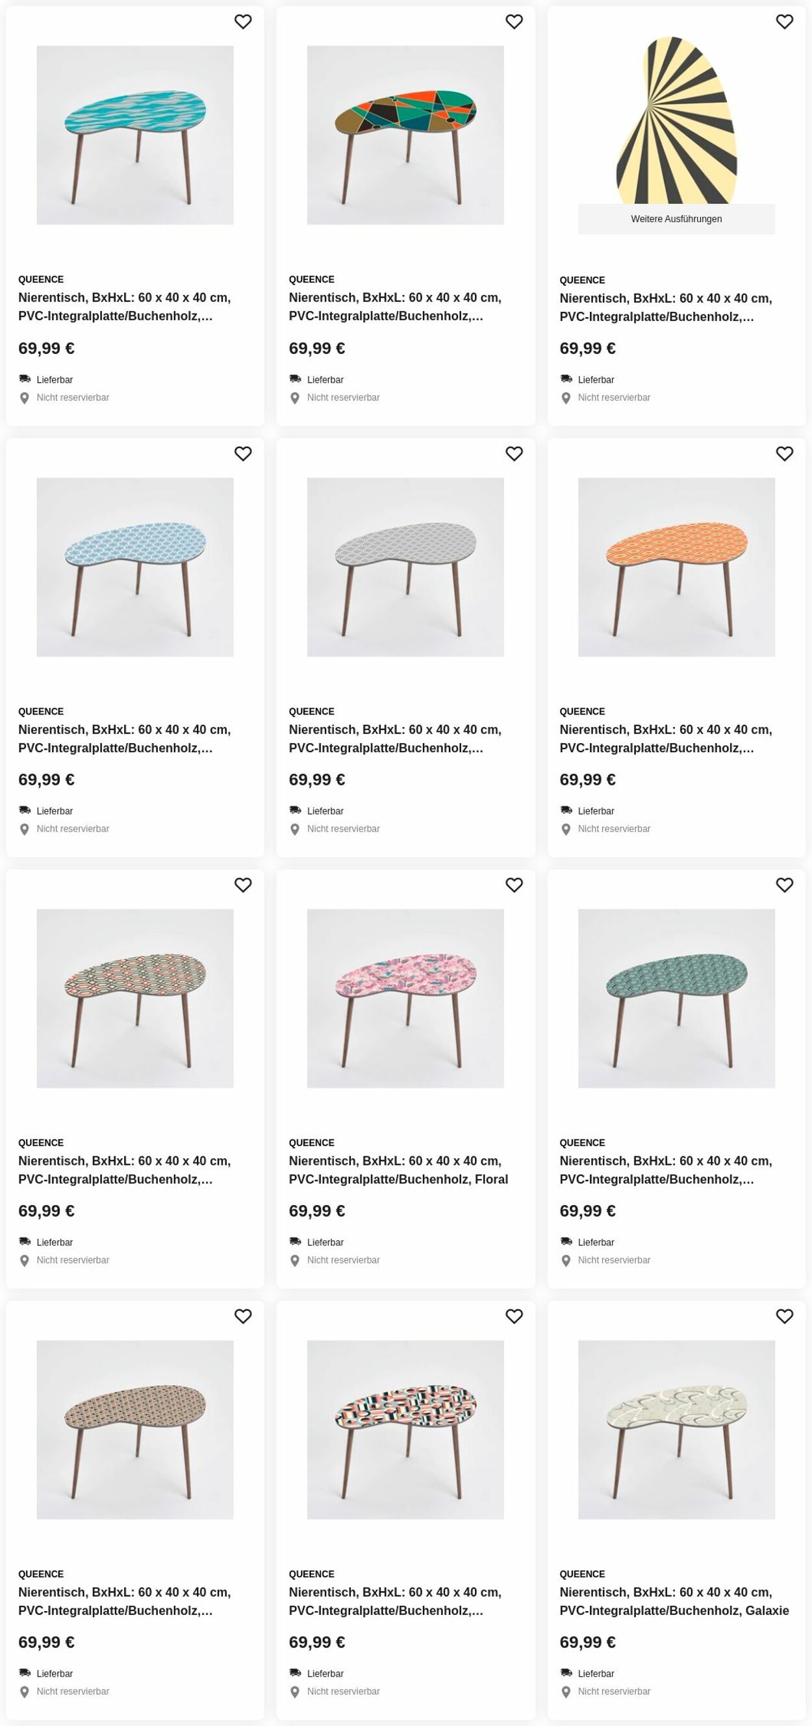Select the orange table product image
This screenshot has width=812, height=1726.
[x=676, y=567]
